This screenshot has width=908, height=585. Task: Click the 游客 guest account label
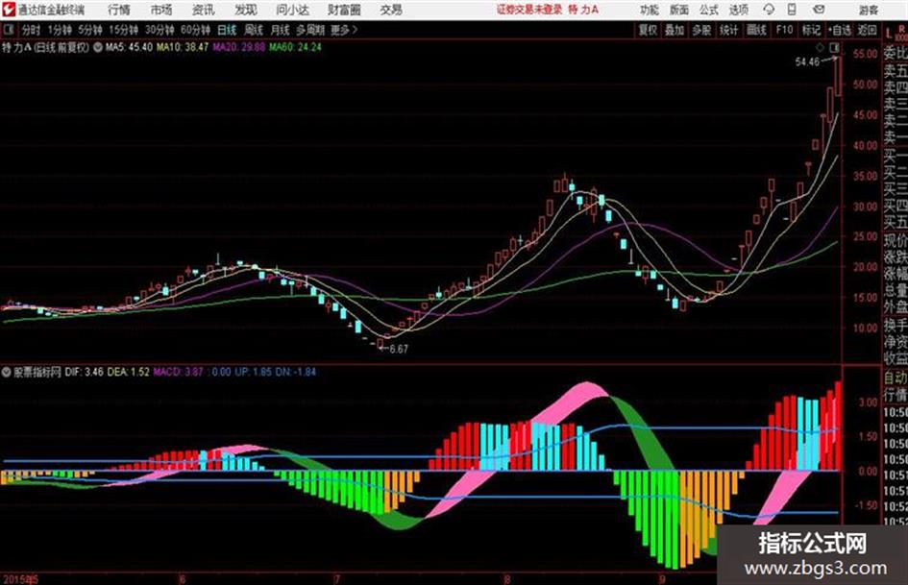868,10
